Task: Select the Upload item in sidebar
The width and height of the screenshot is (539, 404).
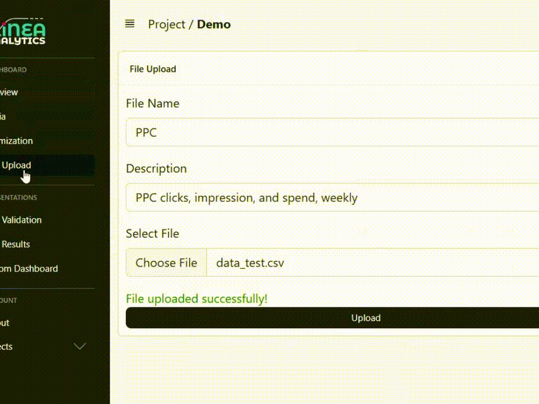Action: pyautogui.click(x=17, y=165)
